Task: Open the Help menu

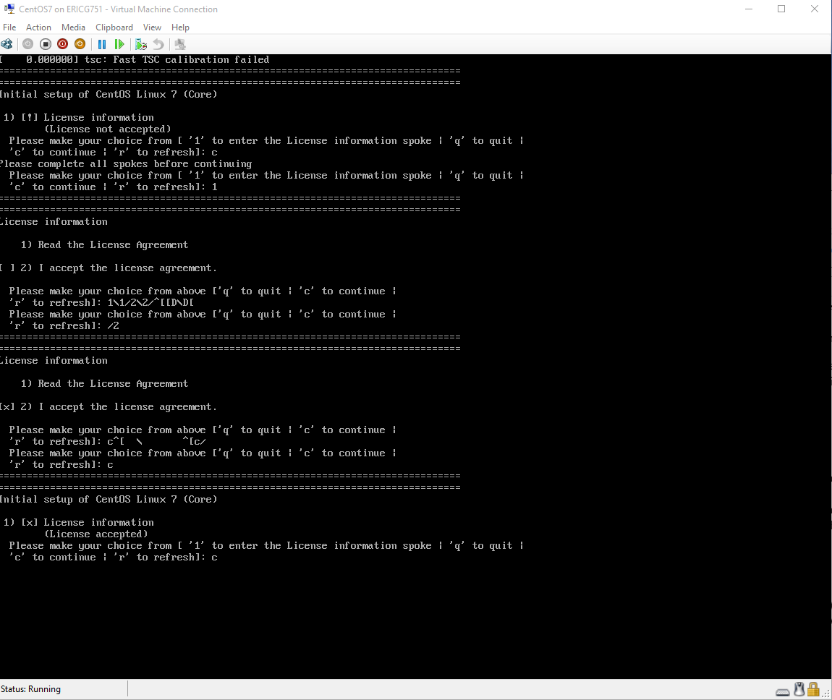Action: 180,27
